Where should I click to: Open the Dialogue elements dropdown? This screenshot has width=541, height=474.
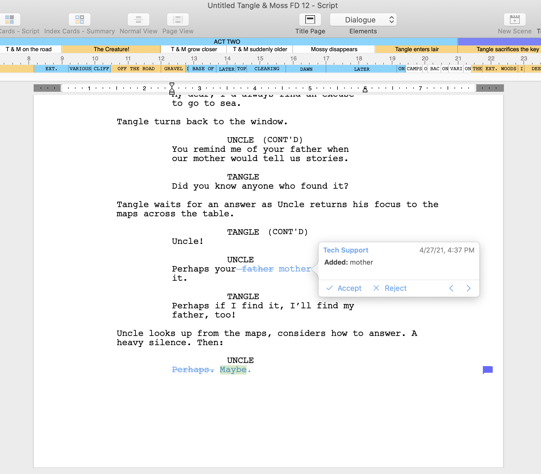coord(363,20)
